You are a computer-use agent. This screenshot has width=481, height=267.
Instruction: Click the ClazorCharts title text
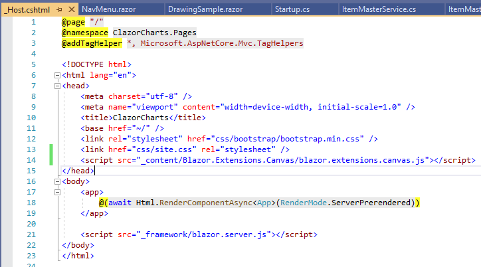pos(141,118)
